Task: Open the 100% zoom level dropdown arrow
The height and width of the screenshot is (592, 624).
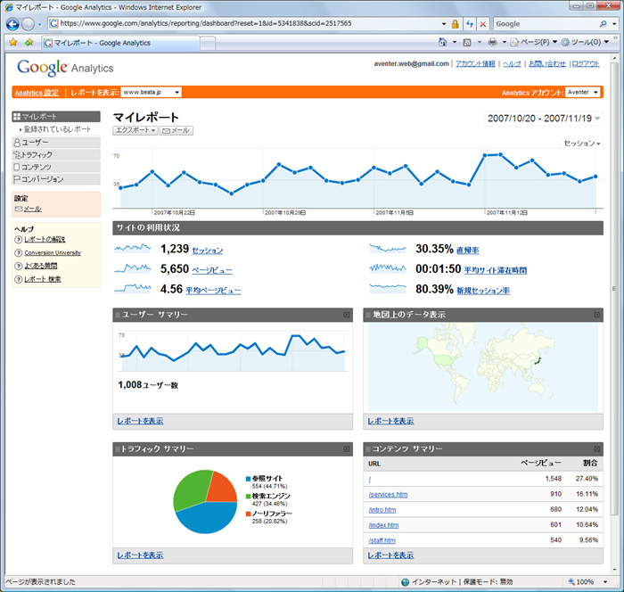Action: [x=605, y=582]
